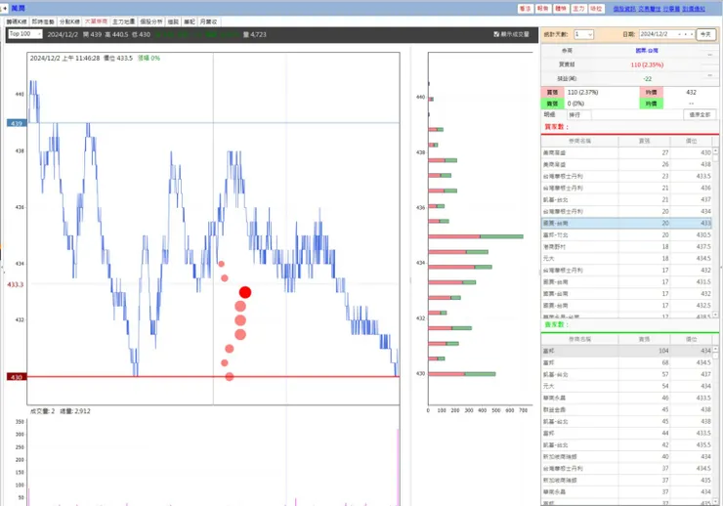Open the Top 100 dropdown
Viewport: 723px width, 506px height.
24,34
